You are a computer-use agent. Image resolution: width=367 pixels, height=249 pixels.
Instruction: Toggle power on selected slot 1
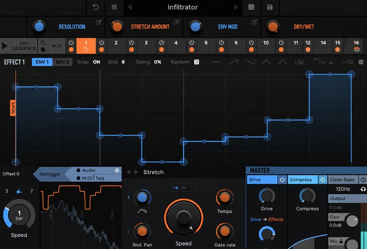[86, 50]
